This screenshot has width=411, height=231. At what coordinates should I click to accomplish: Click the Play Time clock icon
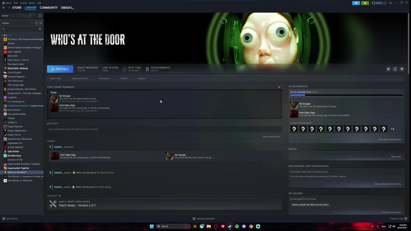125,69
